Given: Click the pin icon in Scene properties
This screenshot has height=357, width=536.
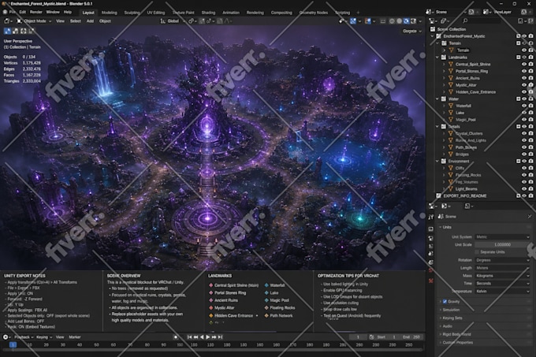Looking at the screenshot, I should click(x=530, y=217).
